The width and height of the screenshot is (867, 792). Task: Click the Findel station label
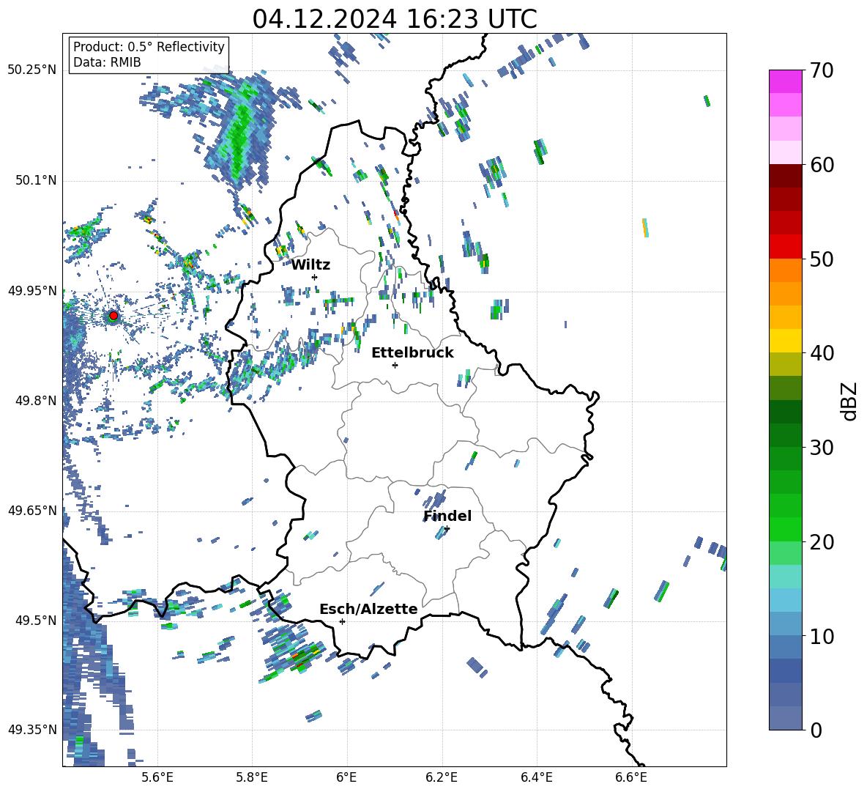tap(447, 516)
